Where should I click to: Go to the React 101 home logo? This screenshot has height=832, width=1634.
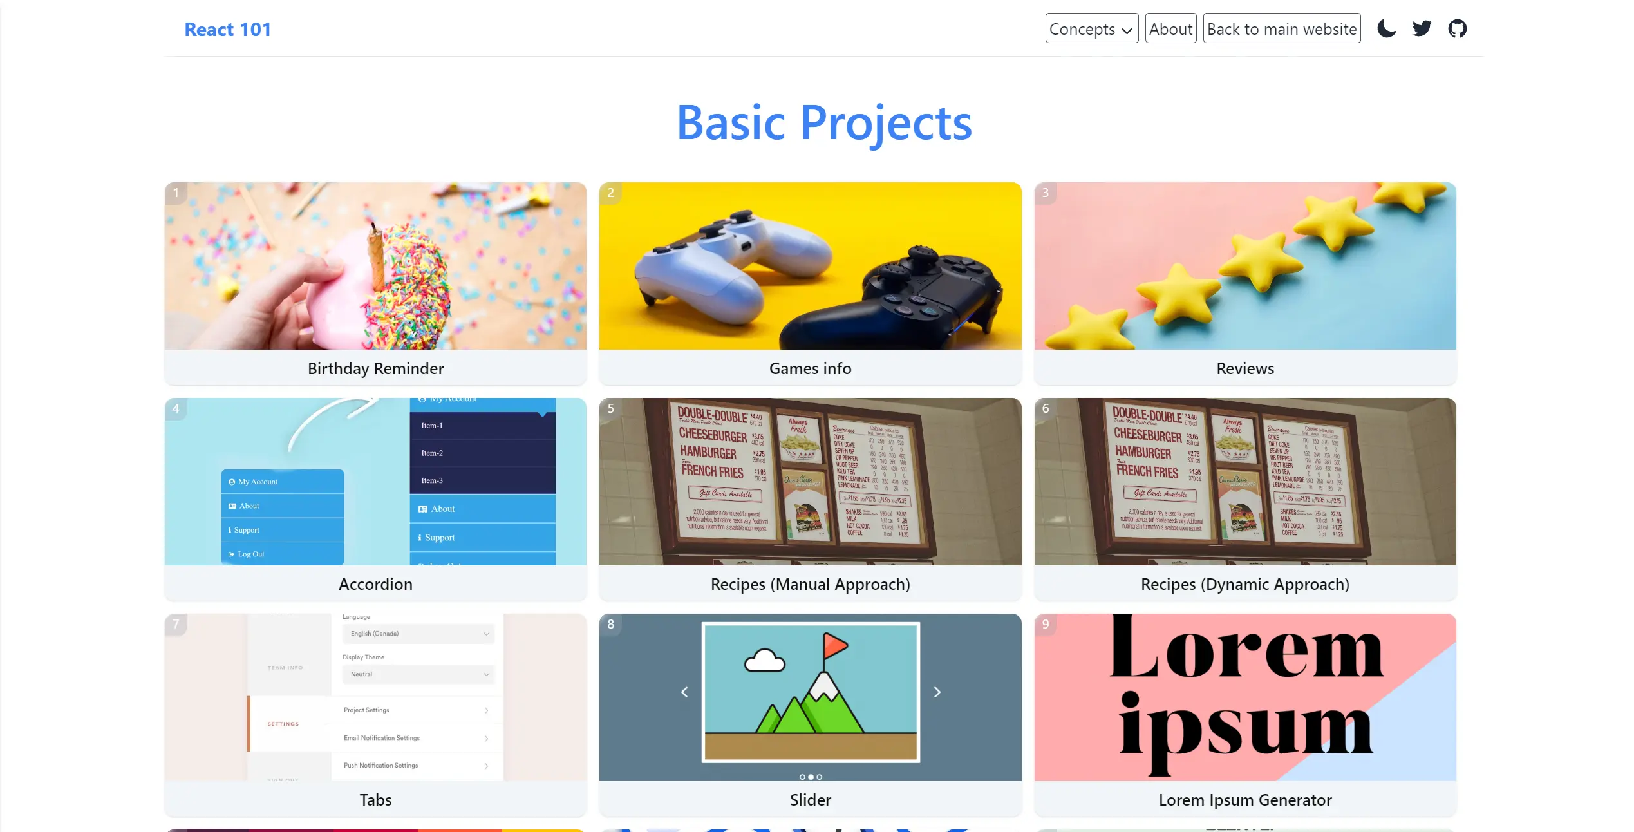pos(227,30)
